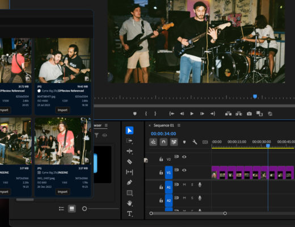The image size is (295, 227).
Task: Toggle Linked Selection in timeline
Action: (x=174, y=142)
